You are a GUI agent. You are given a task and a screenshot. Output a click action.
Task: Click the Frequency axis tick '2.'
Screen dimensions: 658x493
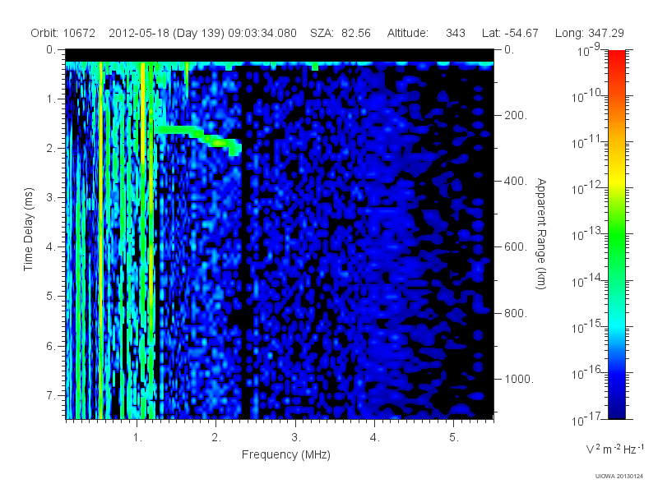coord(216,437)
